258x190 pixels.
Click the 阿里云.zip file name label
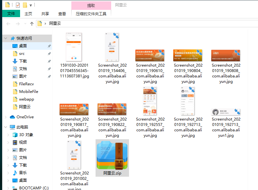[112, 173]
